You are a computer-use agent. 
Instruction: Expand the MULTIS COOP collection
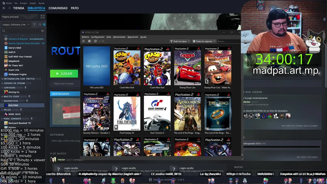[2, 96]
